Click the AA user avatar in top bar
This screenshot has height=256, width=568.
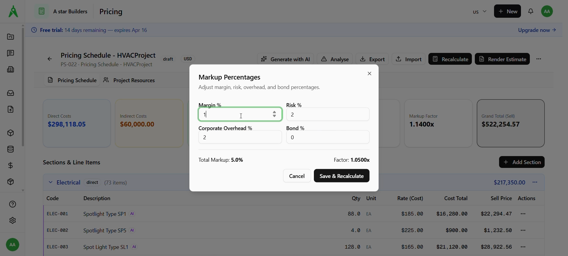pos(547,11)
